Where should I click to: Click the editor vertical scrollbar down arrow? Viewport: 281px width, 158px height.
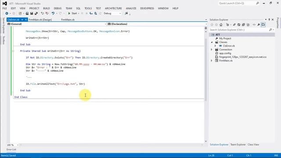206,141
